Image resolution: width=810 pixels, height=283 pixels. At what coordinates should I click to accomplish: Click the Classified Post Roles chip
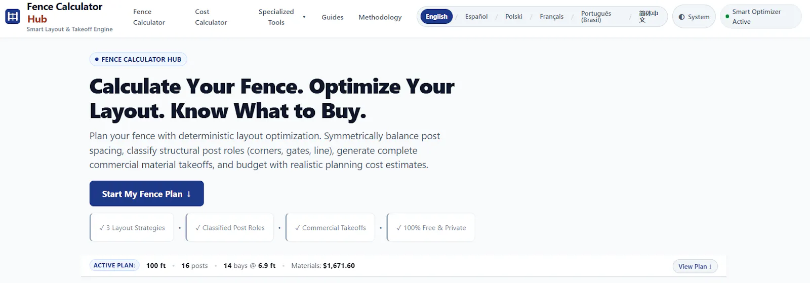pos(230,227)
